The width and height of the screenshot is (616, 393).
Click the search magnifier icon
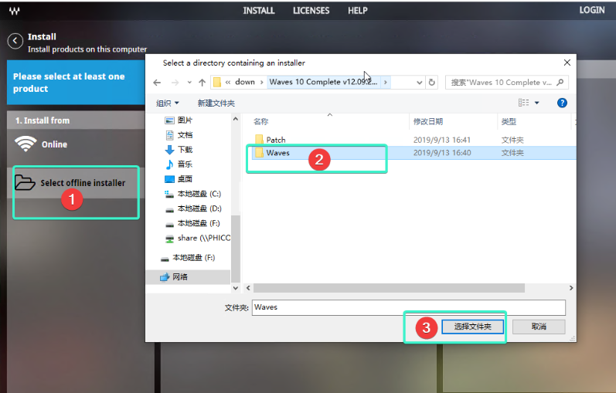(x=560, y=82)
